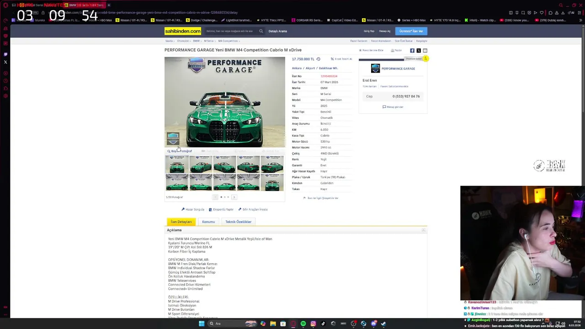Select last thumbnail in bottom row
585x329 pixels.
272,182
